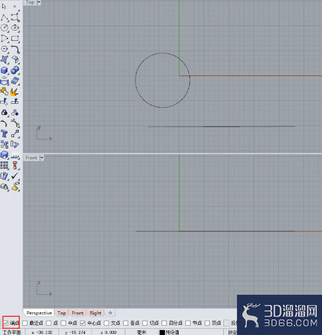Viewport: 322px width, 335px height.
Task: Enable the 中点 midpoint snap checkbox
Action: pyautogui.click(x=63, y=323)
